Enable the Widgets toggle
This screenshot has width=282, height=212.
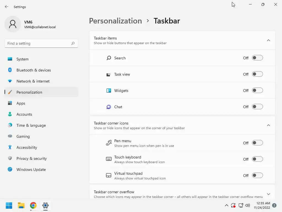[x=257, y=90]
